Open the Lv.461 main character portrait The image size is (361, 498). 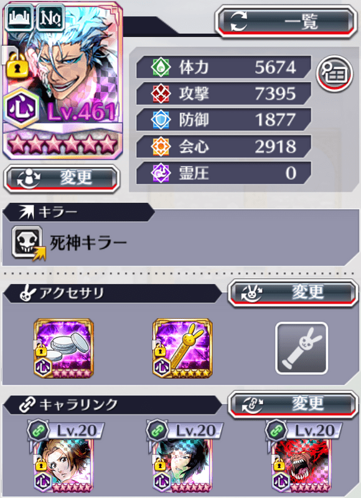click(62, 81)
